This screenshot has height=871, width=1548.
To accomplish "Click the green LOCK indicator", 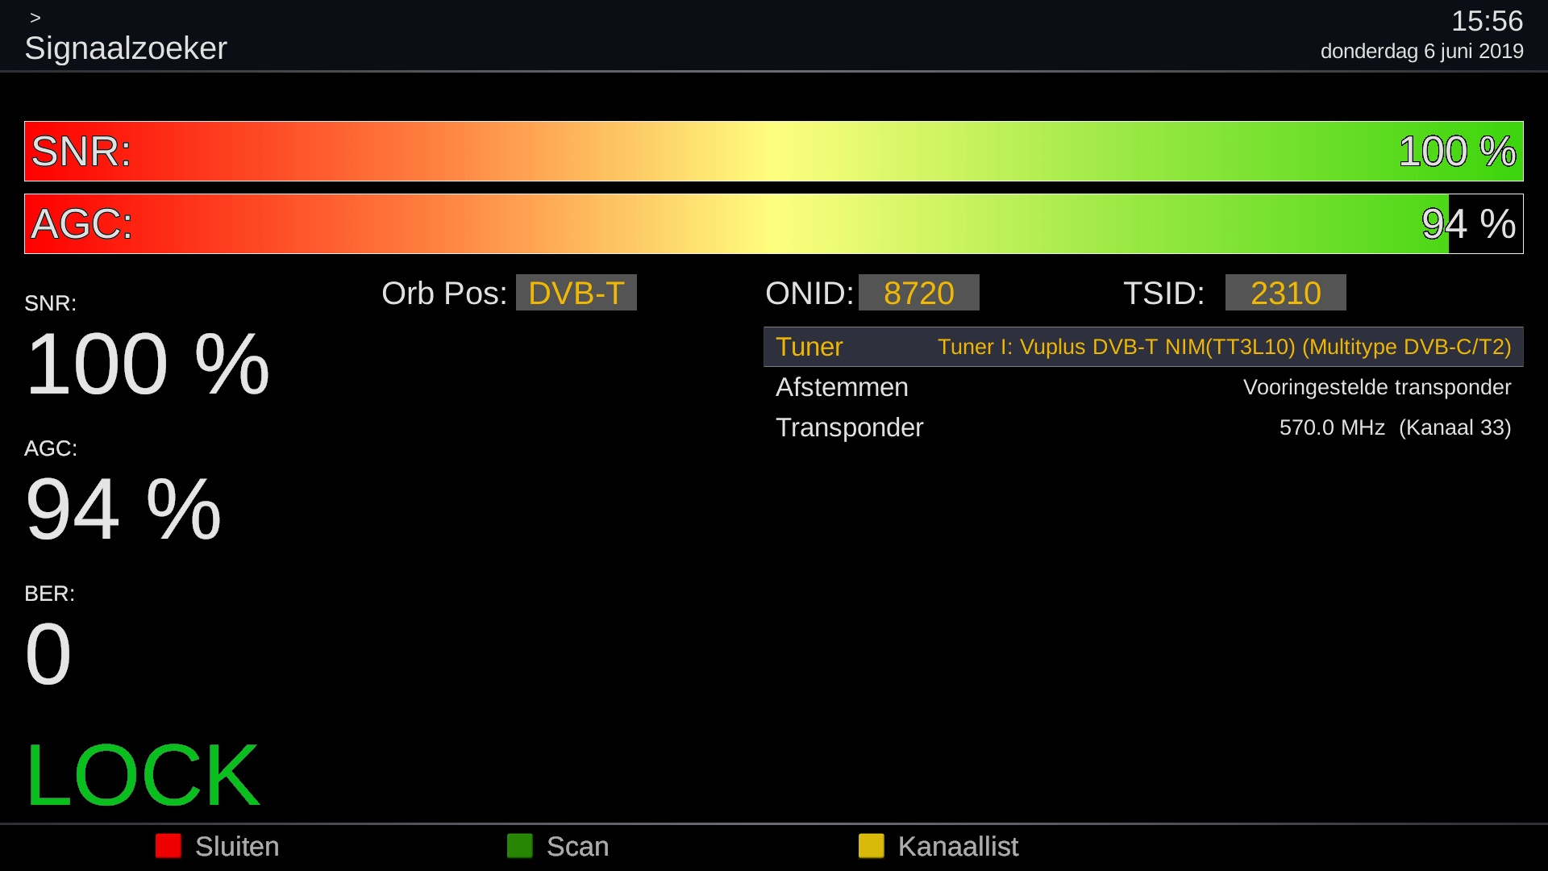I will point(142,776).
